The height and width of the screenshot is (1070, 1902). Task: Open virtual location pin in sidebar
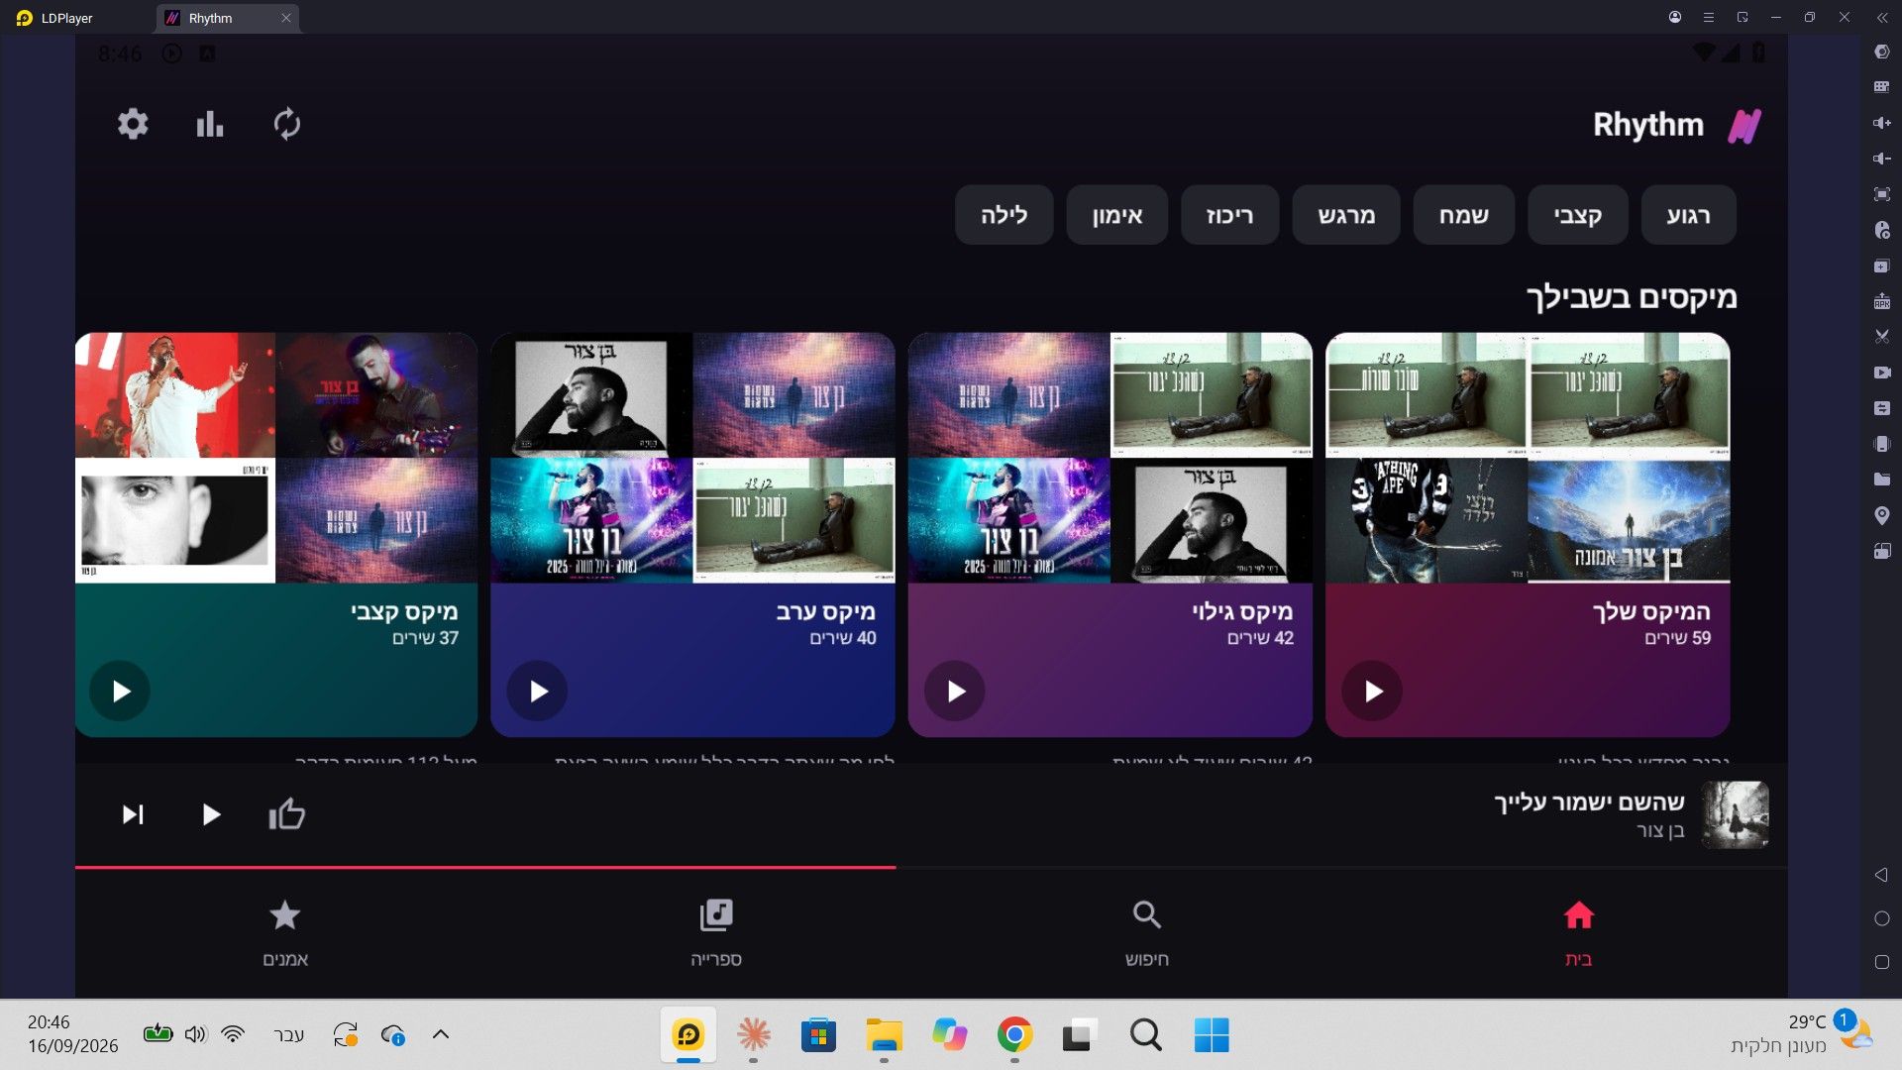[x=1882, y=515]
